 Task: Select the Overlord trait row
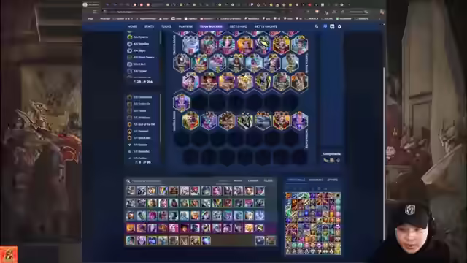[x=143, y=131]
